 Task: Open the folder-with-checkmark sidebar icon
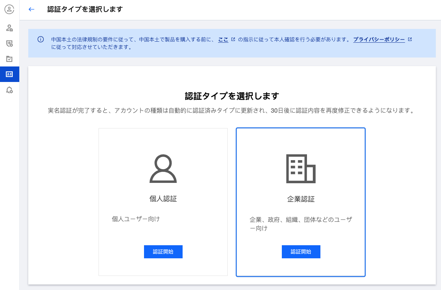[x=9, y=59]
